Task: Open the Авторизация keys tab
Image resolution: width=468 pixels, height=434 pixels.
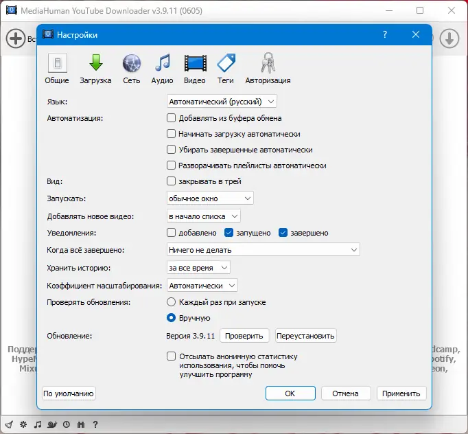Action: click(x=268, y=62)
